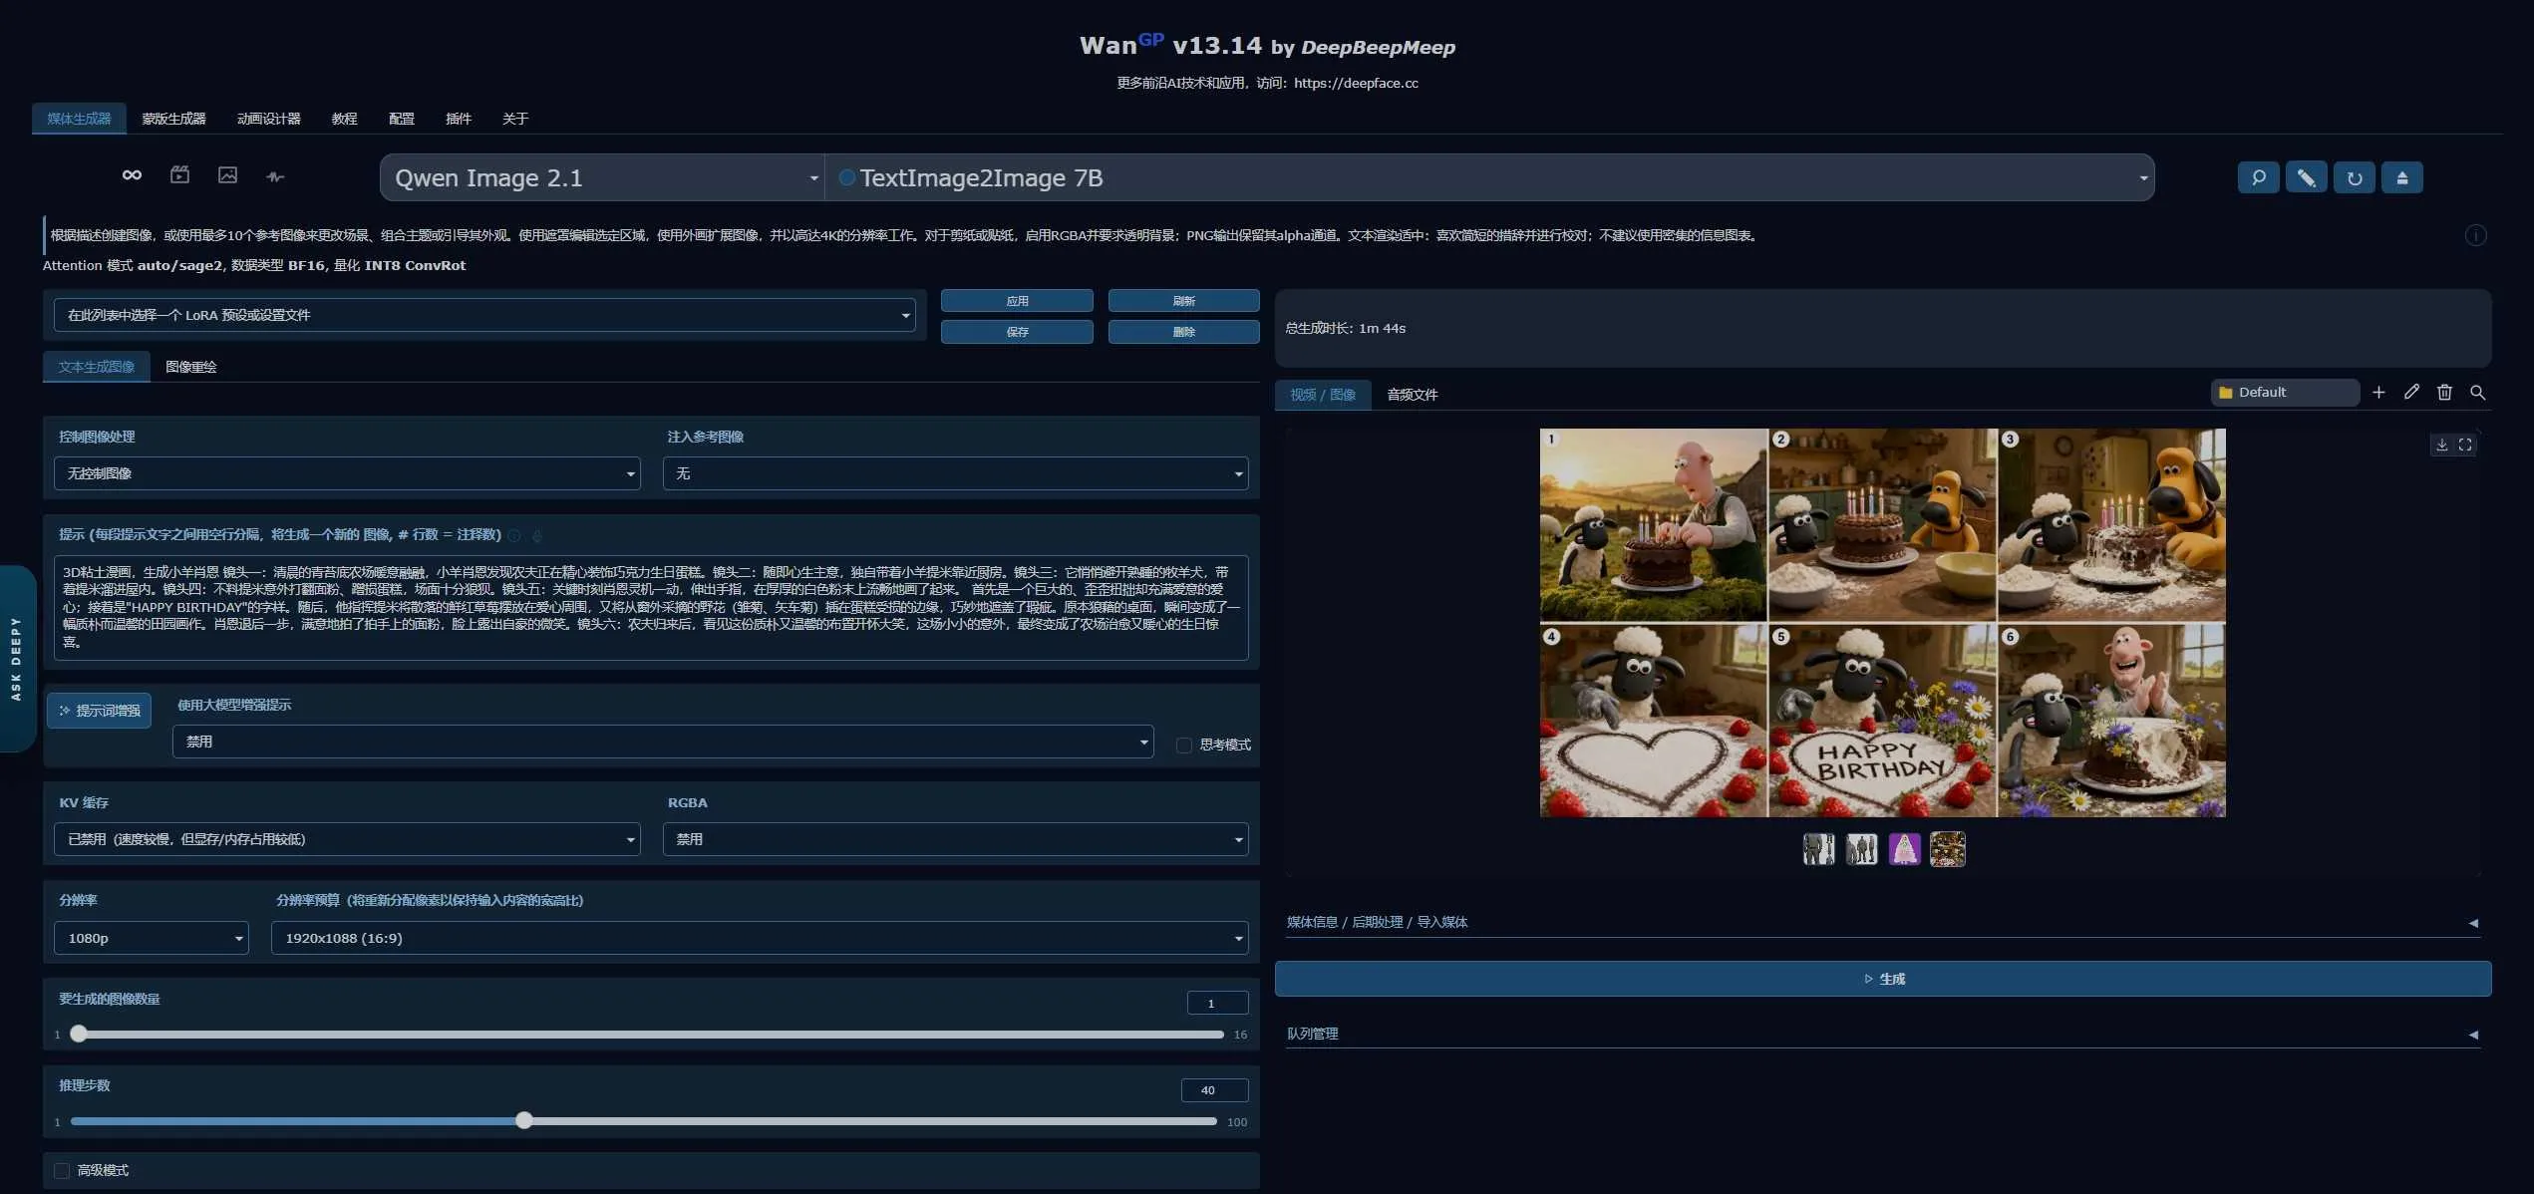Viewport: 2534px width, 1194px height.
Task: Enable the 高级模式 checkbox
Action: [x=62, y=1170]
